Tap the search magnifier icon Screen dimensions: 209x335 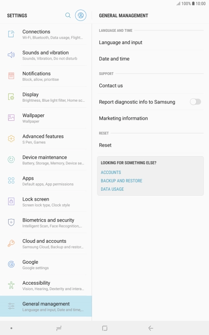68,15
